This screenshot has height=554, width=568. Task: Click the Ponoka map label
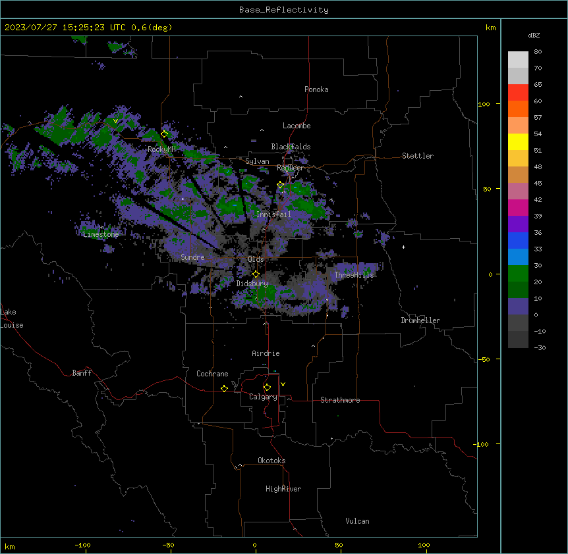[x=316, y=89]
